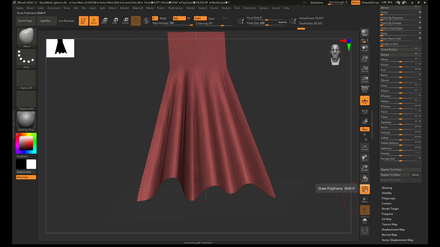440x247 pixels.
Task: Open the MatCap Gray material selector
Action: tap(26, 122)
